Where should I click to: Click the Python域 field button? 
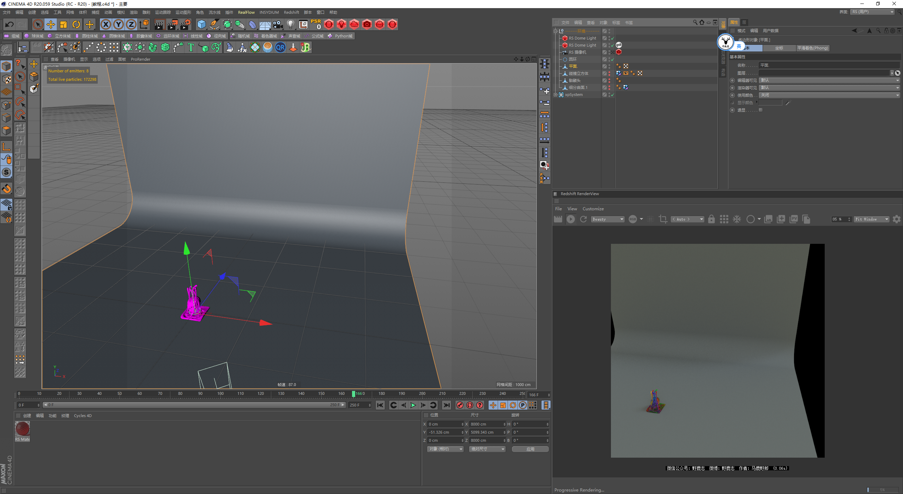click(340, 36)
